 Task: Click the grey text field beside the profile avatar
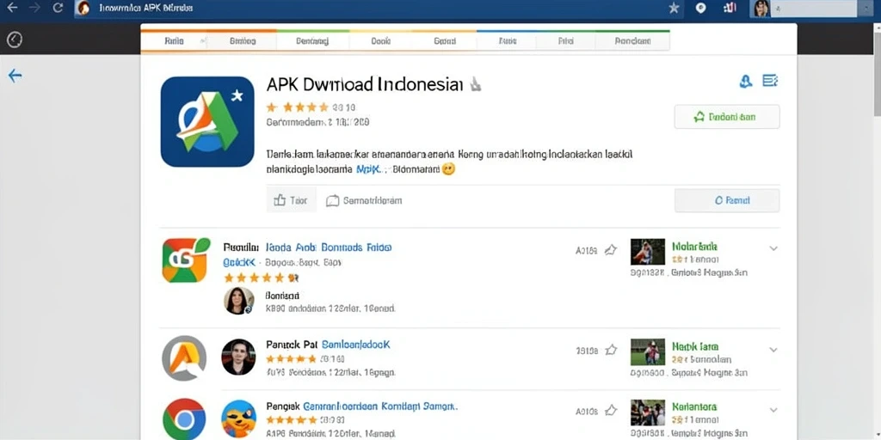tap(812, 8)
